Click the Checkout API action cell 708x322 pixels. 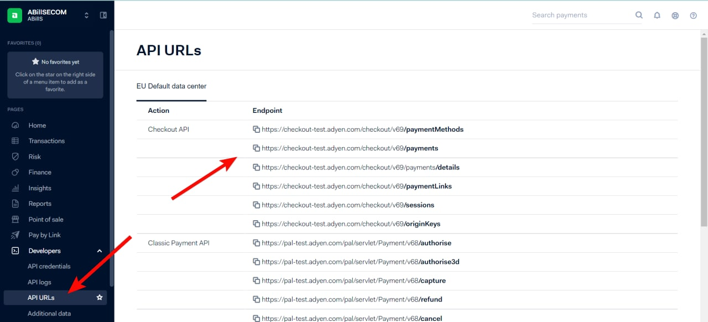[168, 129]
